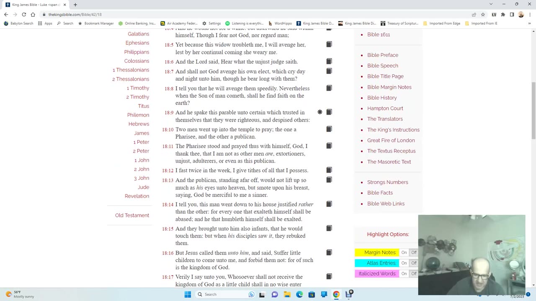
Task: Show more bookmarks with the chevron
Action: click(x=530, y=23)
